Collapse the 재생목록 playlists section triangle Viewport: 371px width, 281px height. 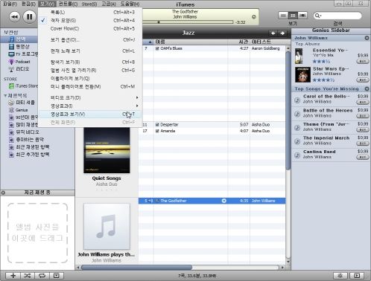[5, 95]
